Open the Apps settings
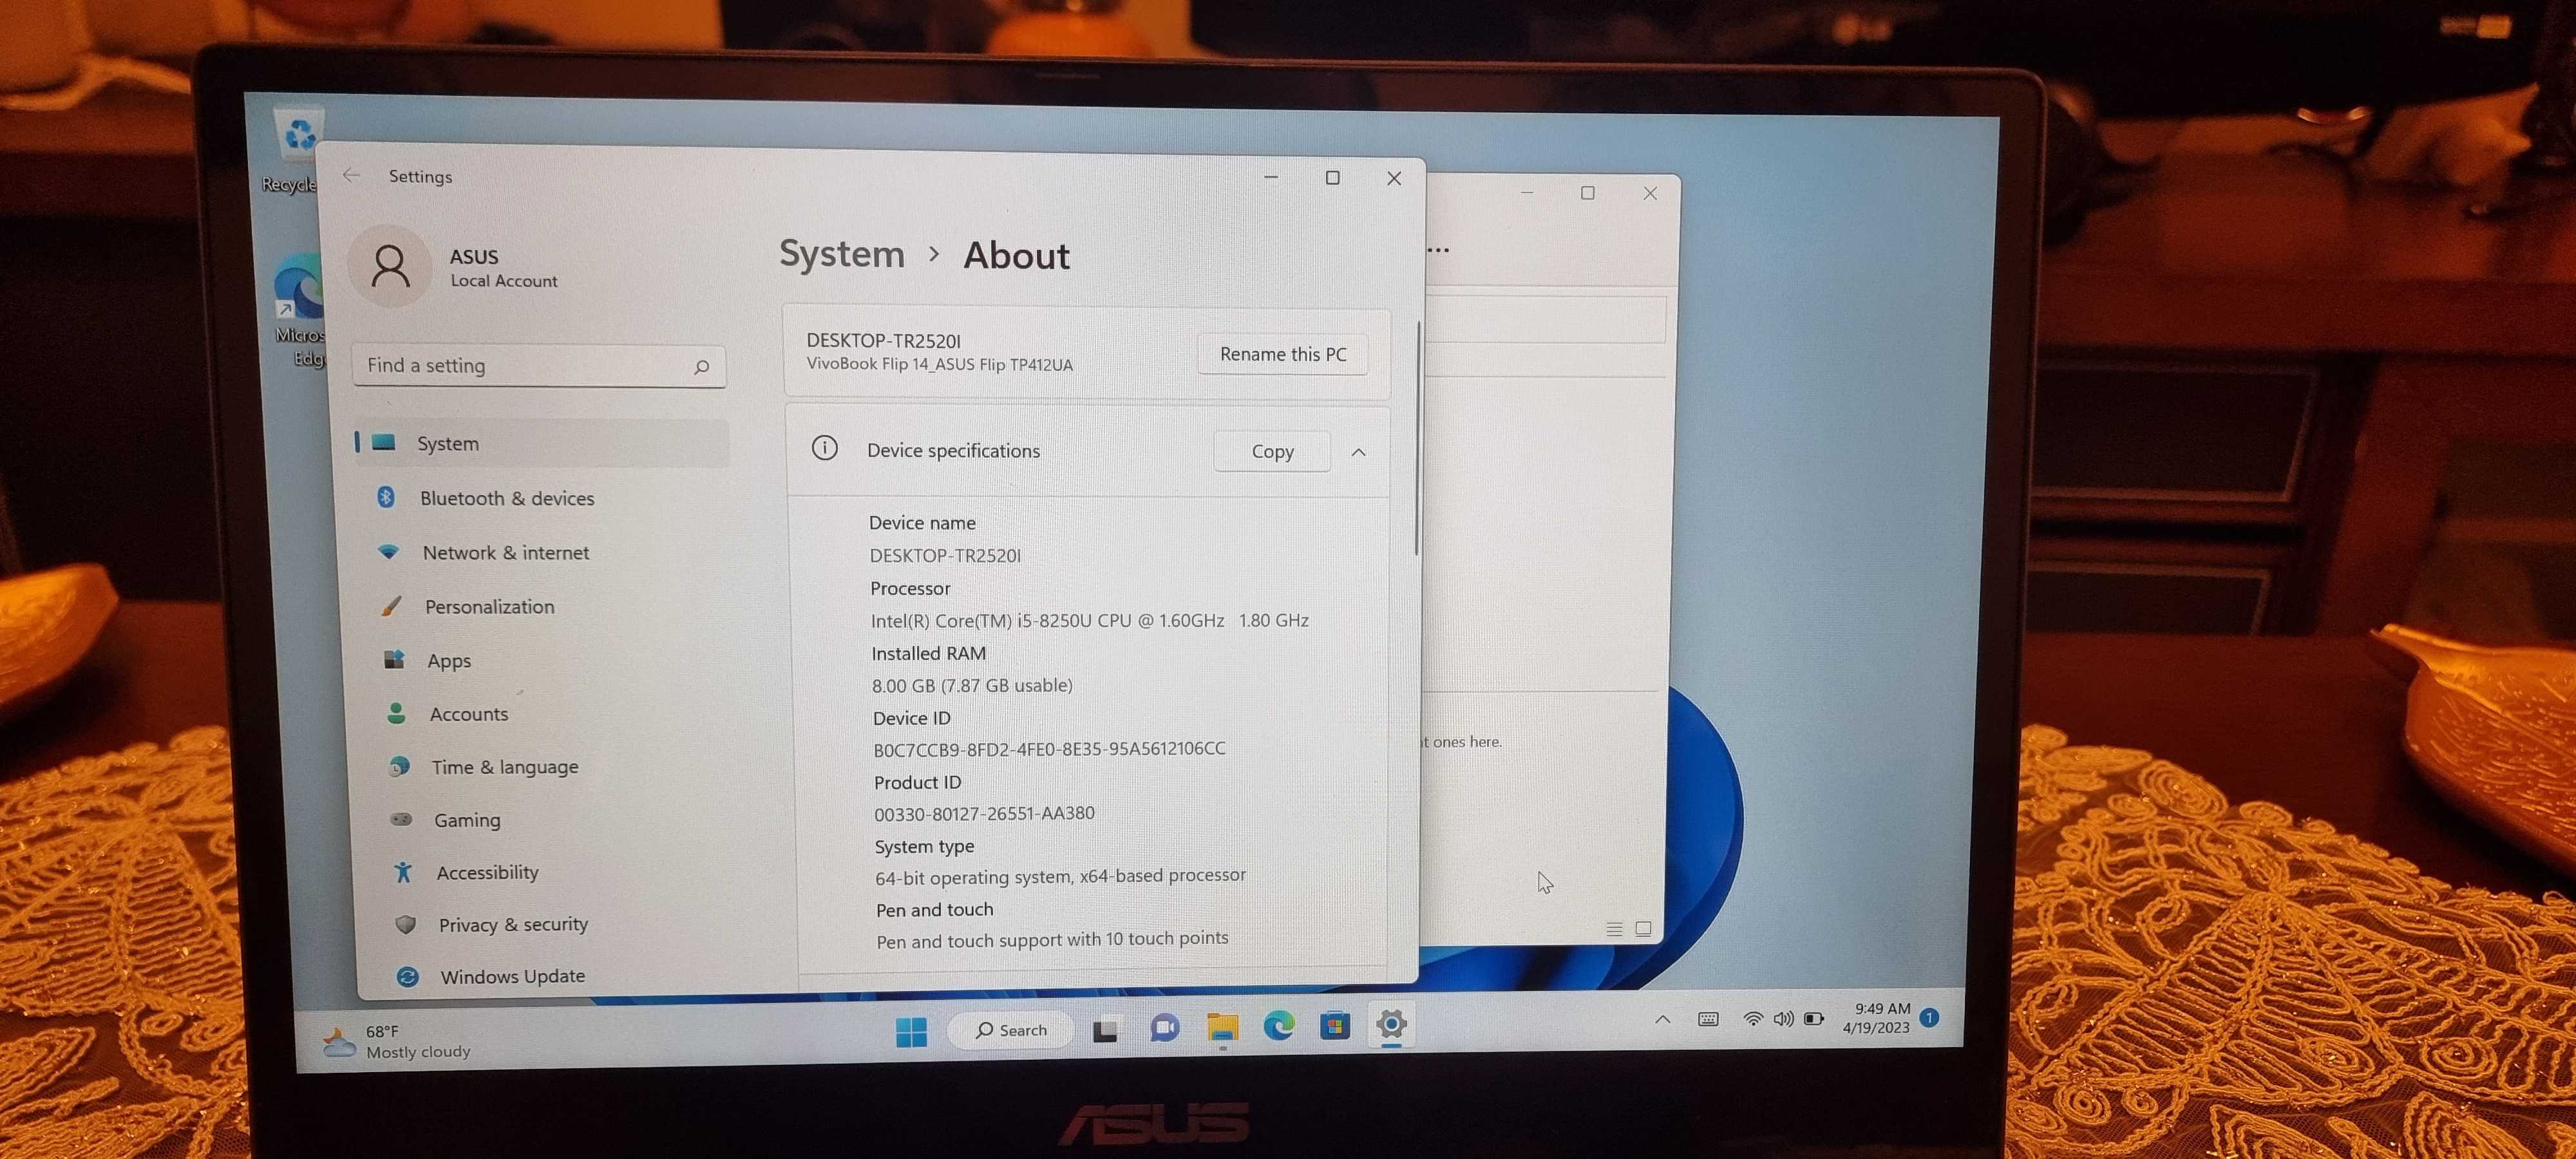Screen dimensions: 2576x1159 click(449, 660)
